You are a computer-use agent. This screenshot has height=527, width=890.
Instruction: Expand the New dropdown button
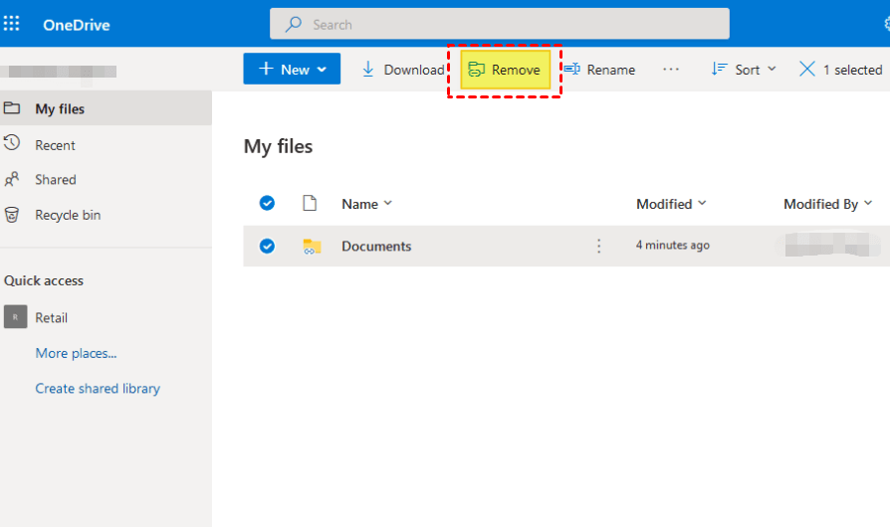[x=292, y=70]
